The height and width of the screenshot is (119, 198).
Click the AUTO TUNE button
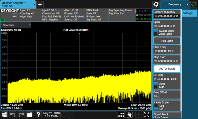tap(167, 69)
